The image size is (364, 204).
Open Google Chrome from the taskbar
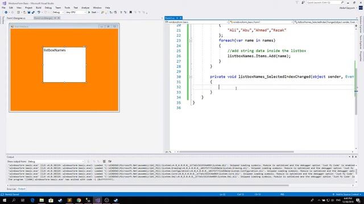[x=78, y=200]
